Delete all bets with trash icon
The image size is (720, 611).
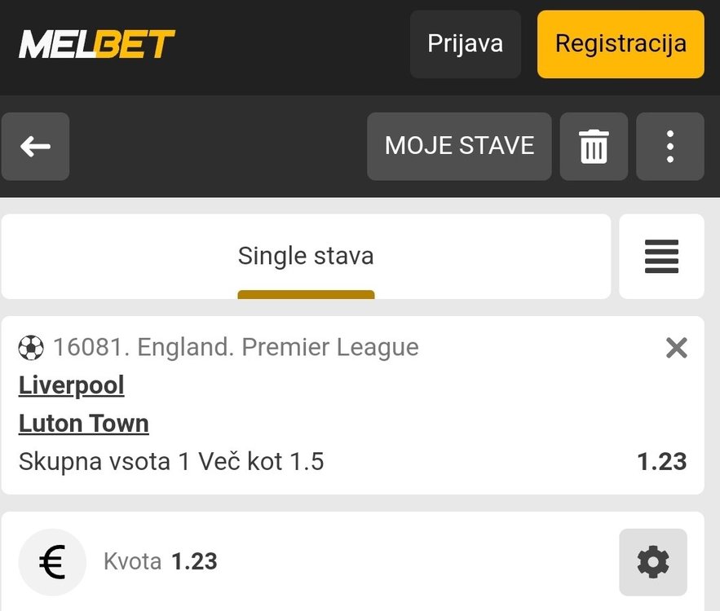click(x=594, y=147)
